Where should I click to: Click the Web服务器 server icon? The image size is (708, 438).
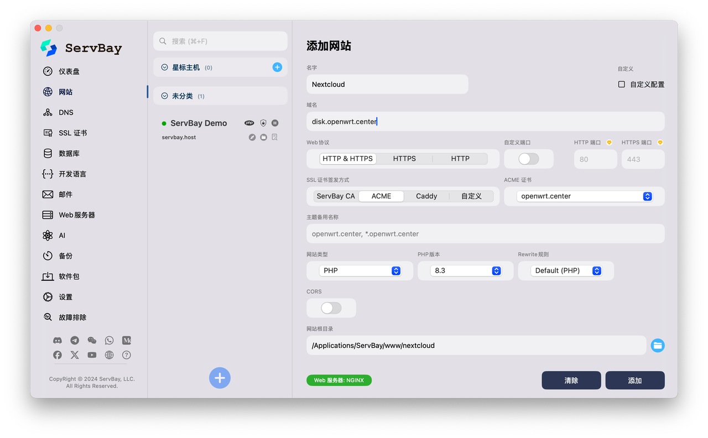[x=48, y=215]
